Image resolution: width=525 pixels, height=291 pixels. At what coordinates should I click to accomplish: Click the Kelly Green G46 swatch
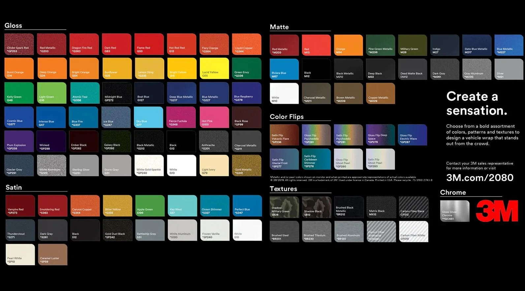click(x=19, y=93)
